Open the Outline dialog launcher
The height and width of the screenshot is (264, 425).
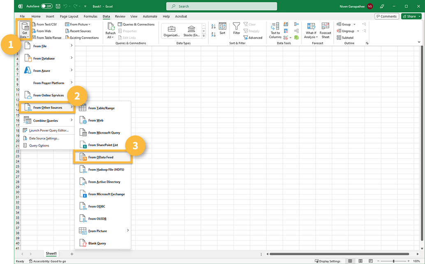[x=367, y=43]
